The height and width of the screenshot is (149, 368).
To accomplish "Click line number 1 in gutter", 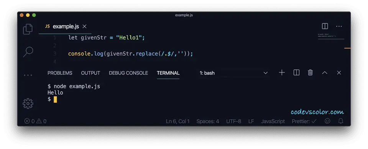I will point(54,38).
